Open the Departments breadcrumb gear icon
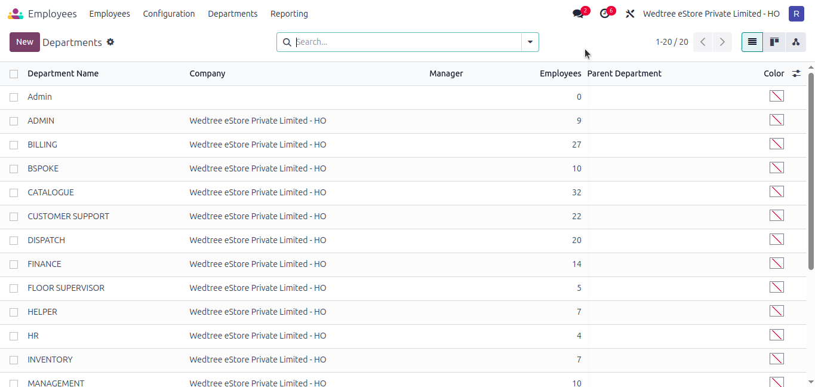 (x=110, y=42)
